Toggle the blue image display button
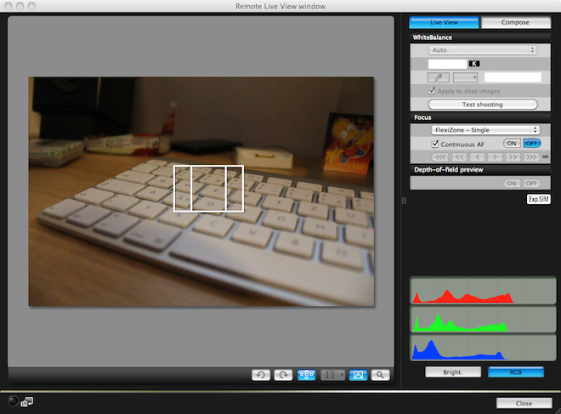The height and width of the screenshot is (414, 561). click(358, 375)
